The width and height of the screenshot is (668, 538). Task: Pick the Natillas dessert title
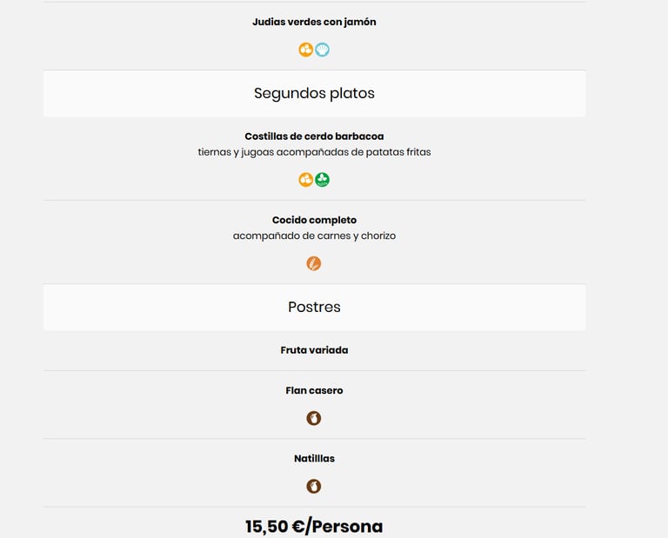point(314,458)
